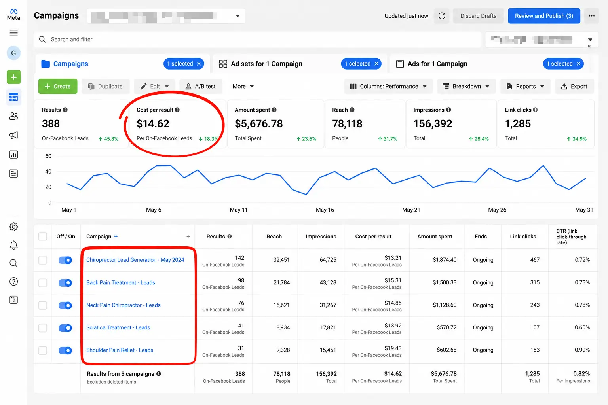Click the Search and filter field

tap(257, 40)
